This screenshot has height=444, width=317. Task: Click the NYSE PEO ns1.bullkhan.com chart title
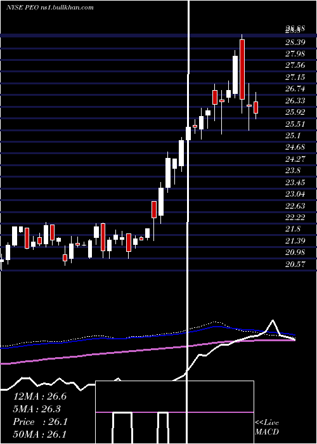coord(50,7)
